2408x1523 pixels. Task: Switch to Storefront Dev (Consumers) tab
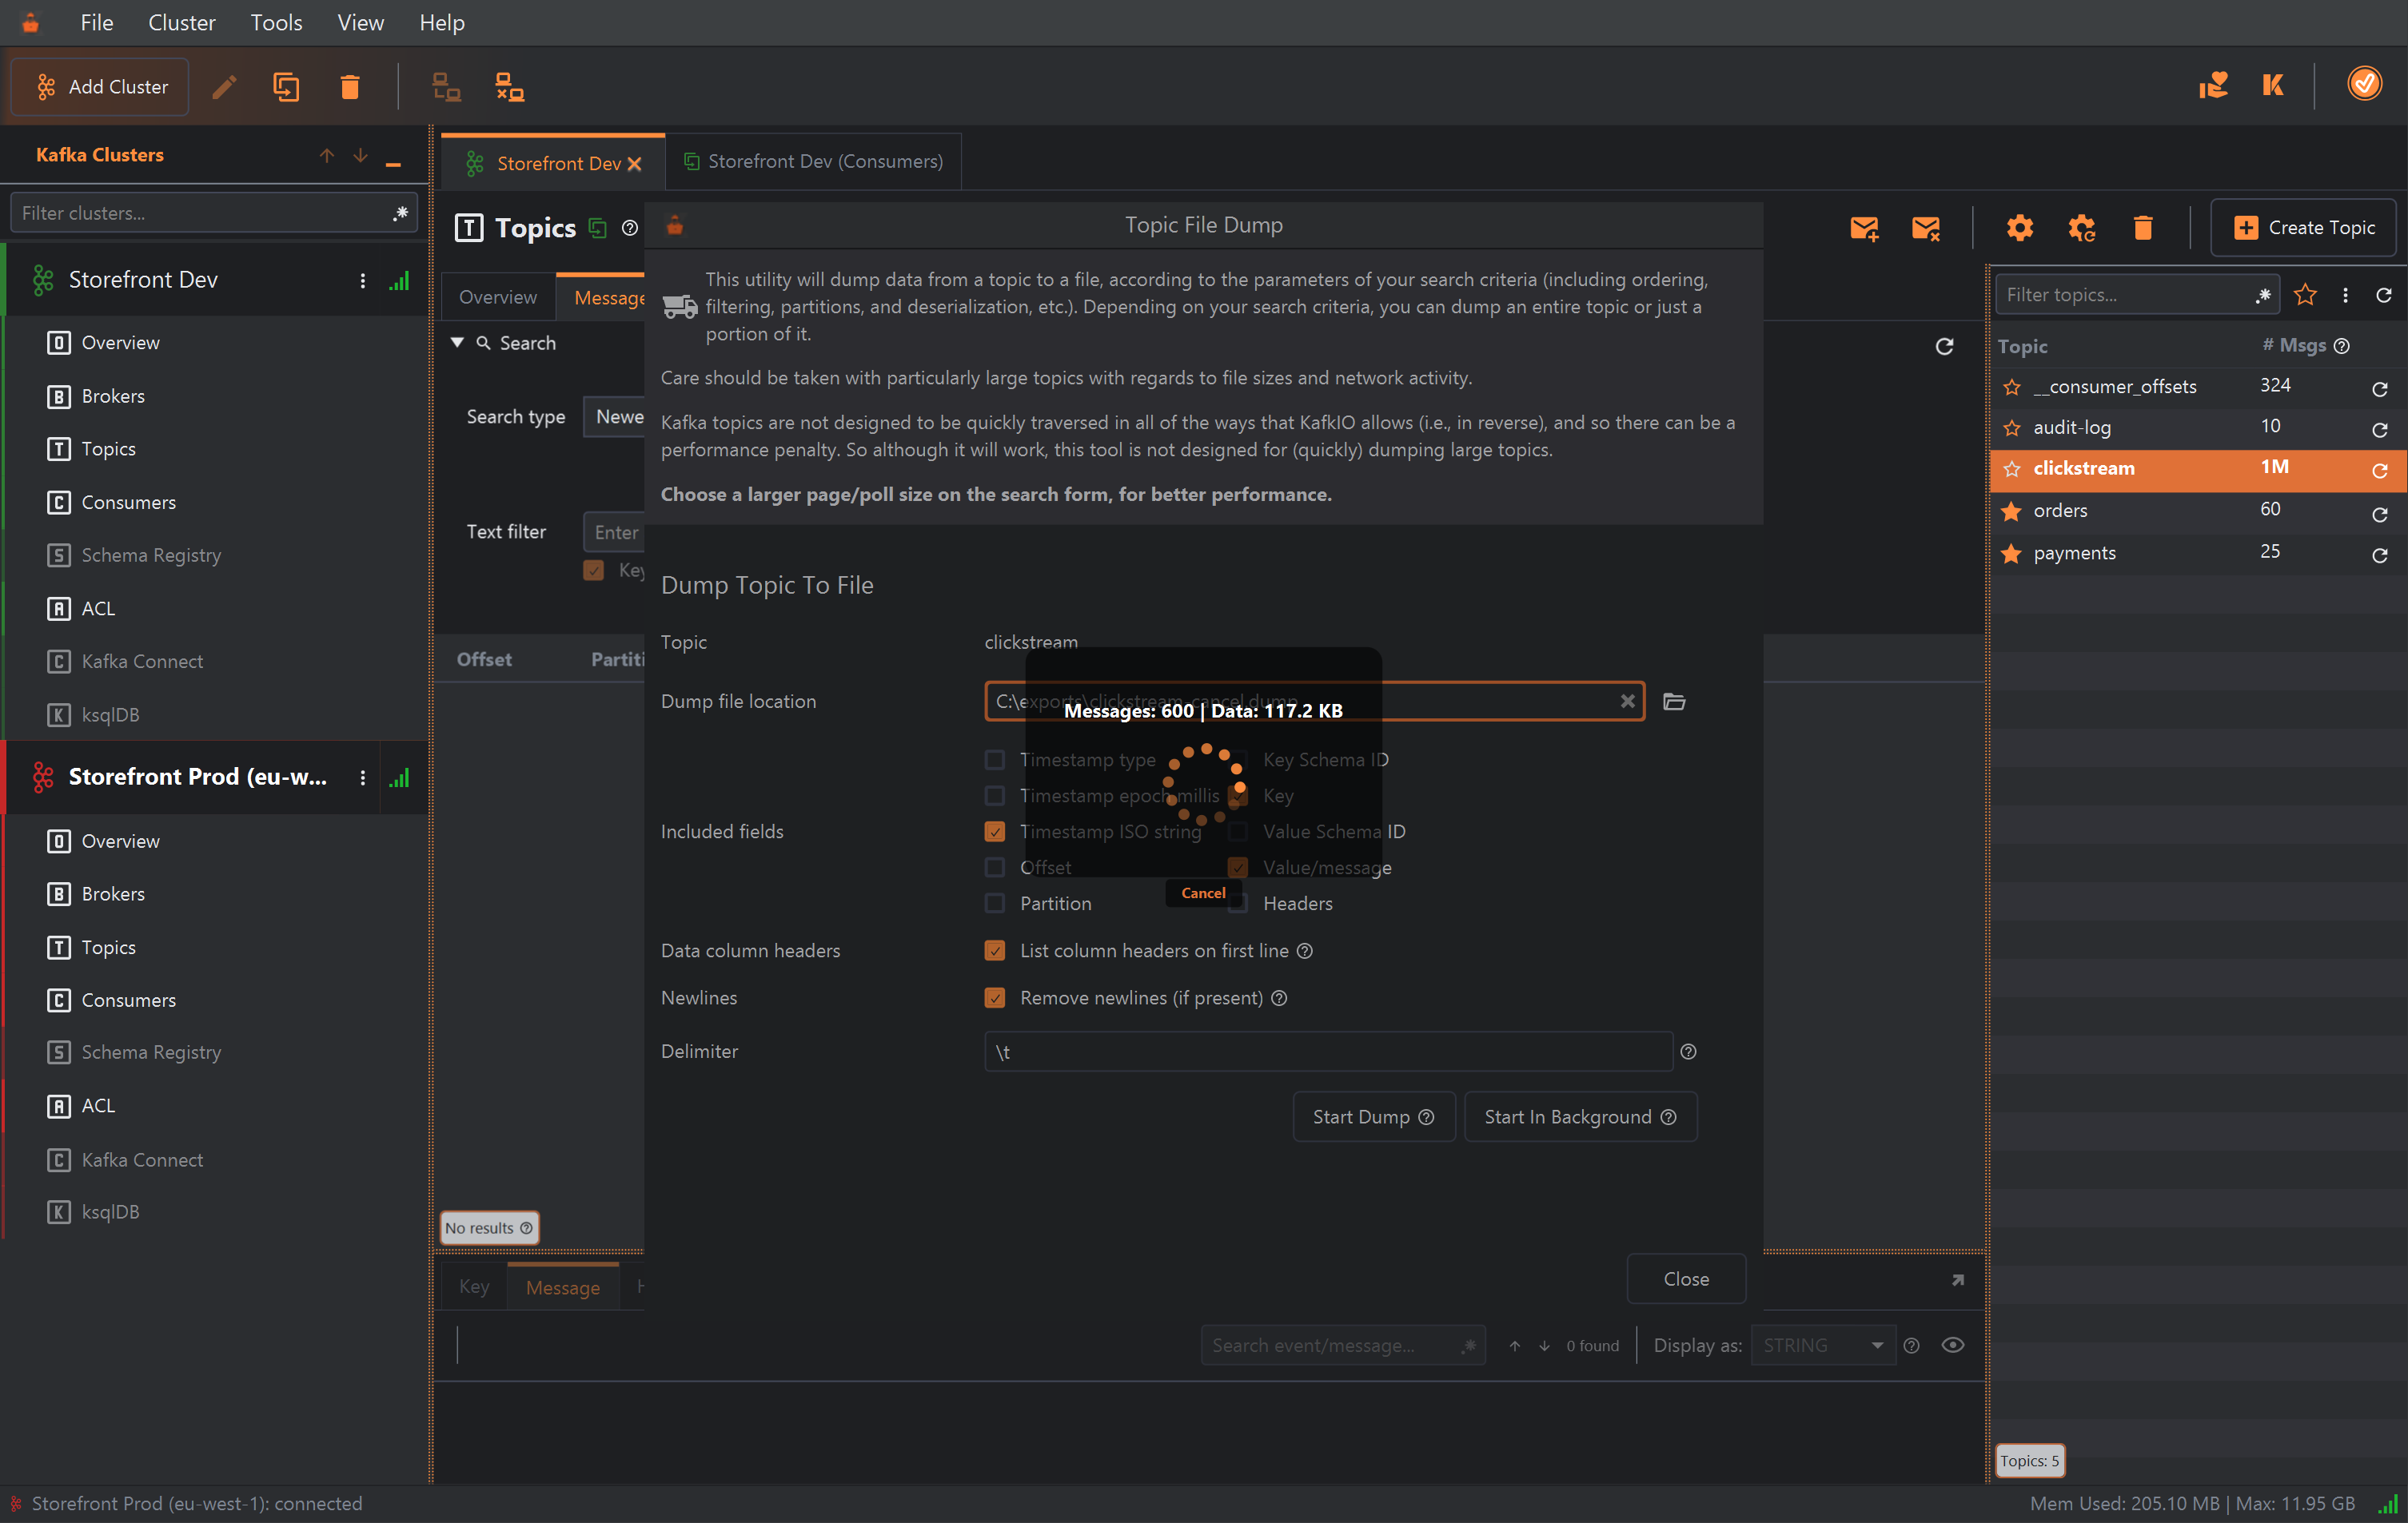(813, 161)
